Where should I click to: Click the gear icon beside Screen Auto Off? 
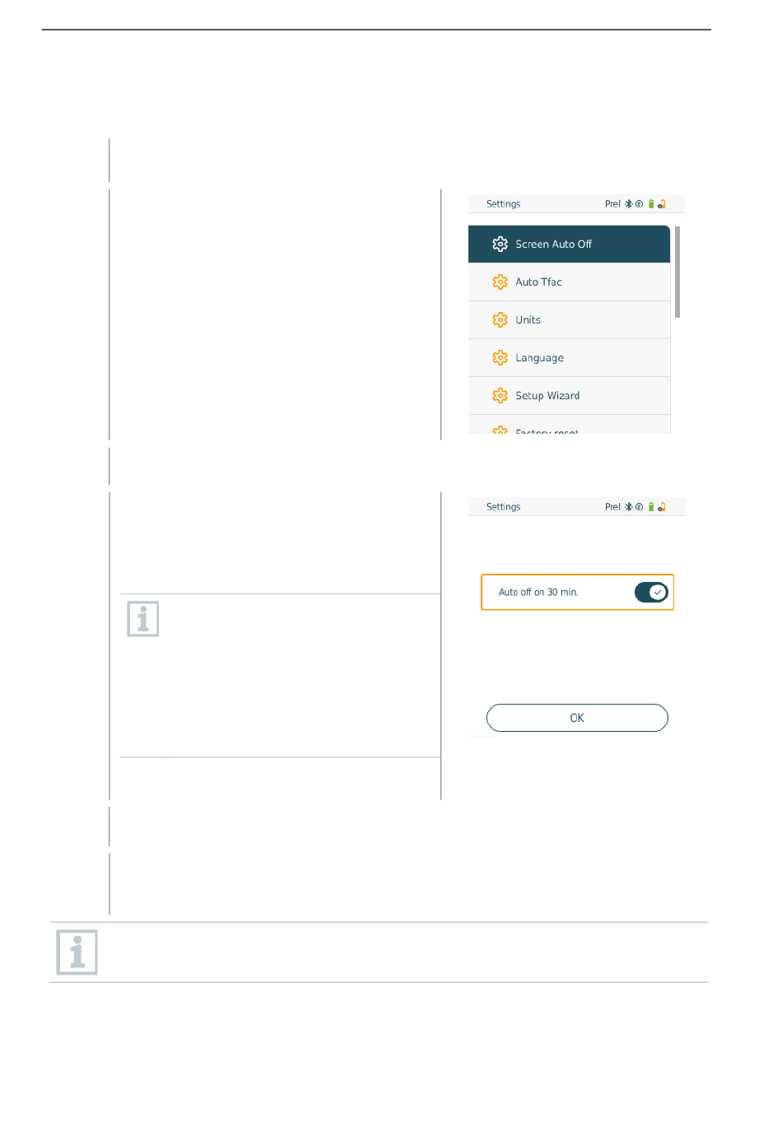tap(500, 244)
